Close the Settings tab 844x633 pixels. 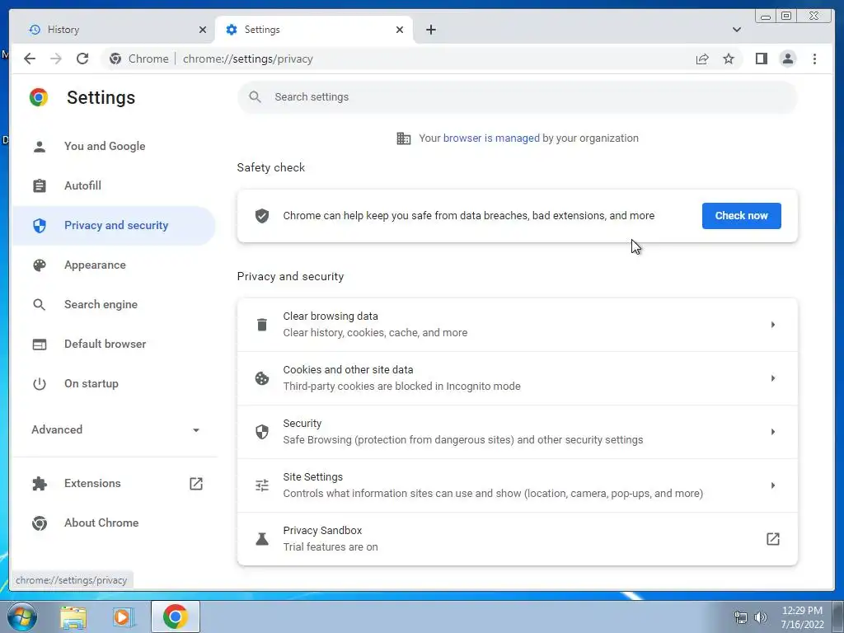tap(400, 30)
